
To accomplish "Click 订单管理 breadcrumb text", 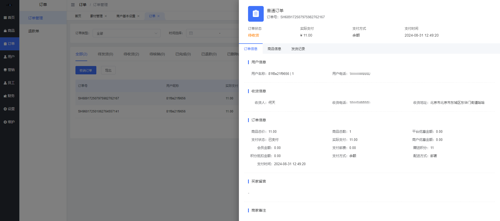I will tap(101, 5).
